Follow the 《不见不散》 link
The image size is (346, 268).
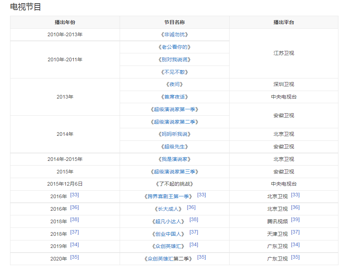tap(174, 72)
